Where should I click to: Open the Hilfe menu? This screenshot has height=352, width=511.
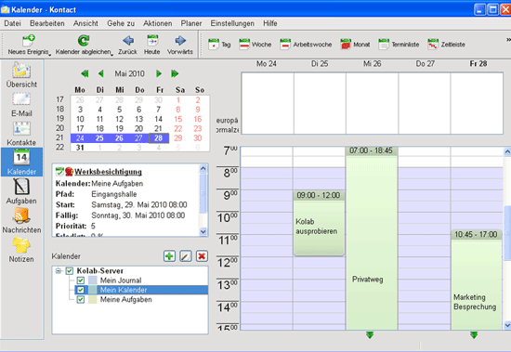click(x=270, y=23)
